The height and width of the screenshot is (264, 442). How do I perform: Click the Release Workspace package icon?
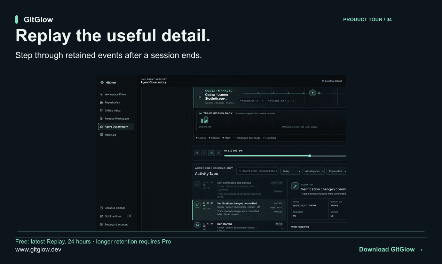click(101, 118)
